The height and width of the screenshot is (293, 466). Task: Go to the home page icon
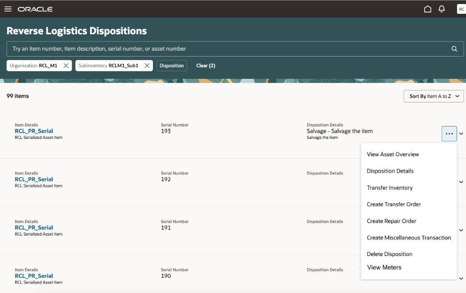pyautogui.click(x=427, y=8)
